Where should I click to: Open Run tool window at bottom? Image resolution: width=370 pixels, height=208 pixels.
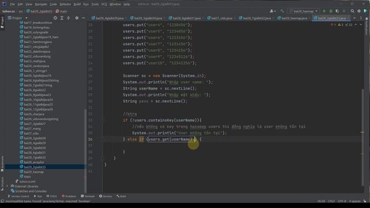38,196
